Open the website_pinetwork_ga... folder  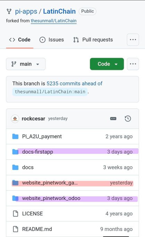click(x=50, y=183)
